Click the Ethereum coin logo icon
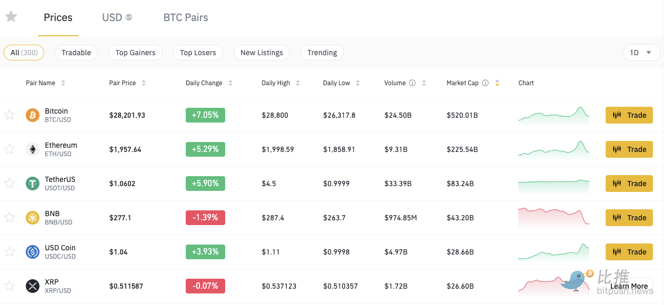The image size is (664, 305). pos(33,149)
